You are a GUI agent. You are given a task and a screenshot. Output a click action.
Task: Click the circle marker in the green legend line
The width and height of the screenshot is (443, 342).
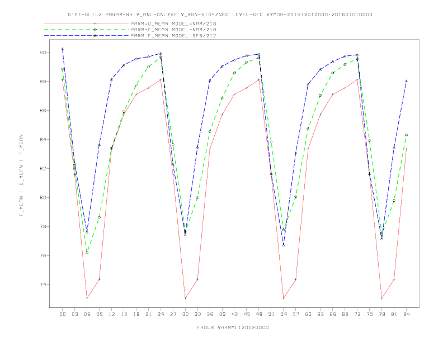point(95,30)
